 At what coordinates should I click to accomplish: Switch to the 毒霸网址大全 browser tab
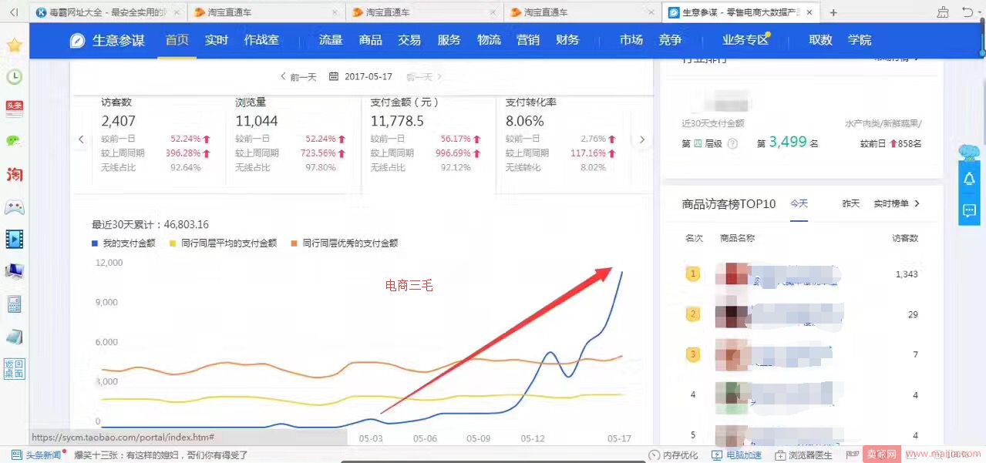[108, 12]
